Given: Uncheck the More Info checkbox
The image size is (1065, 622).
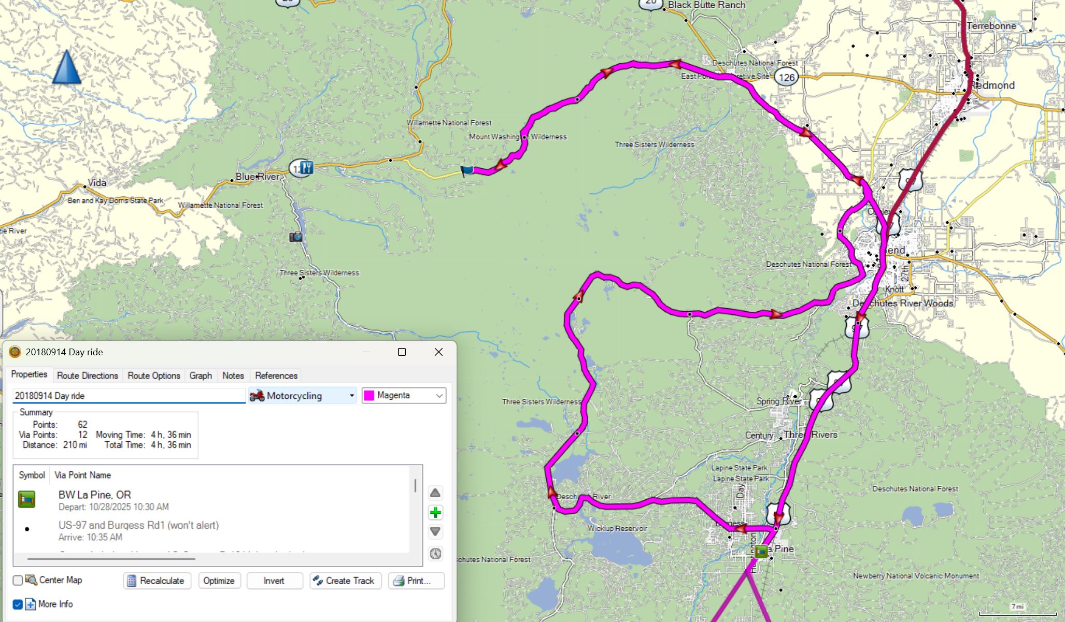Looking at the screenshot, I should [18, 604].
